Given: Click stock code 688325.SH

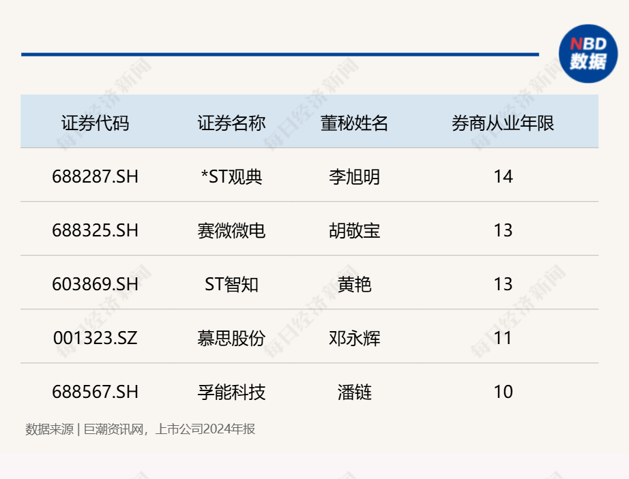Looking at the screenshot, I should pos(95,230).
